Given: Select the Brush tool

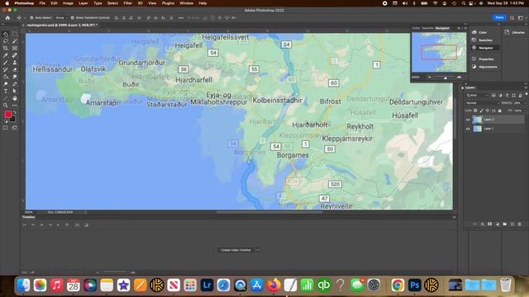Looking at the screenshot, I should point(6,63).
